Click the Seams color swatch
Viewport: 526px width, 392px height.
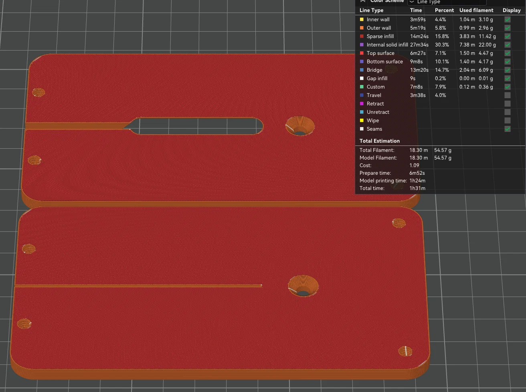pos(362,129)
